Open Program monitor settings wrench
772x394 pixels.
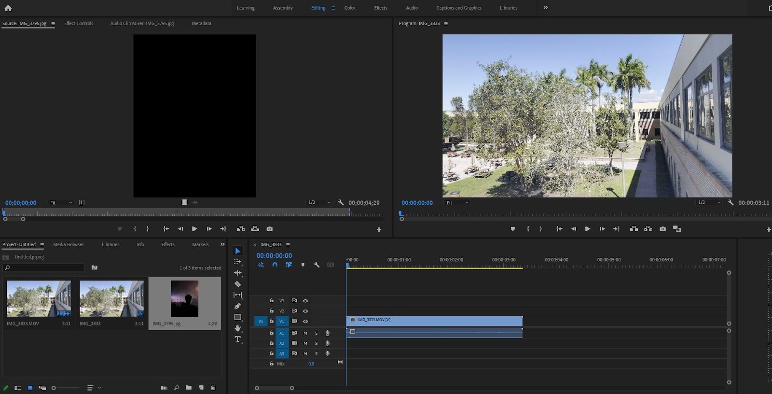(731, 203)
